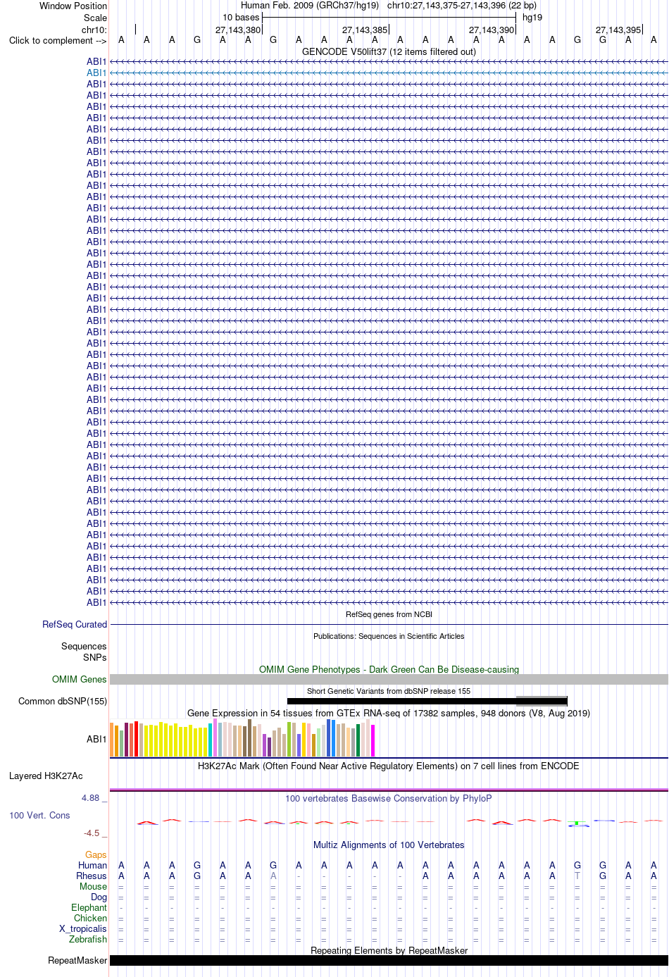Click the -4.5 PhyloP lower scale value
Viewport: 669px width, 977px height.
point(92,833)
